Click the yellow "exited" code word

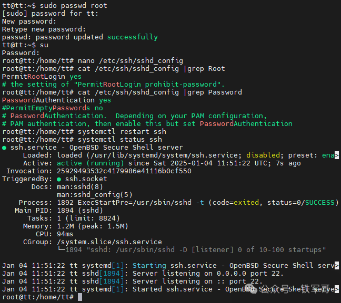246,202
